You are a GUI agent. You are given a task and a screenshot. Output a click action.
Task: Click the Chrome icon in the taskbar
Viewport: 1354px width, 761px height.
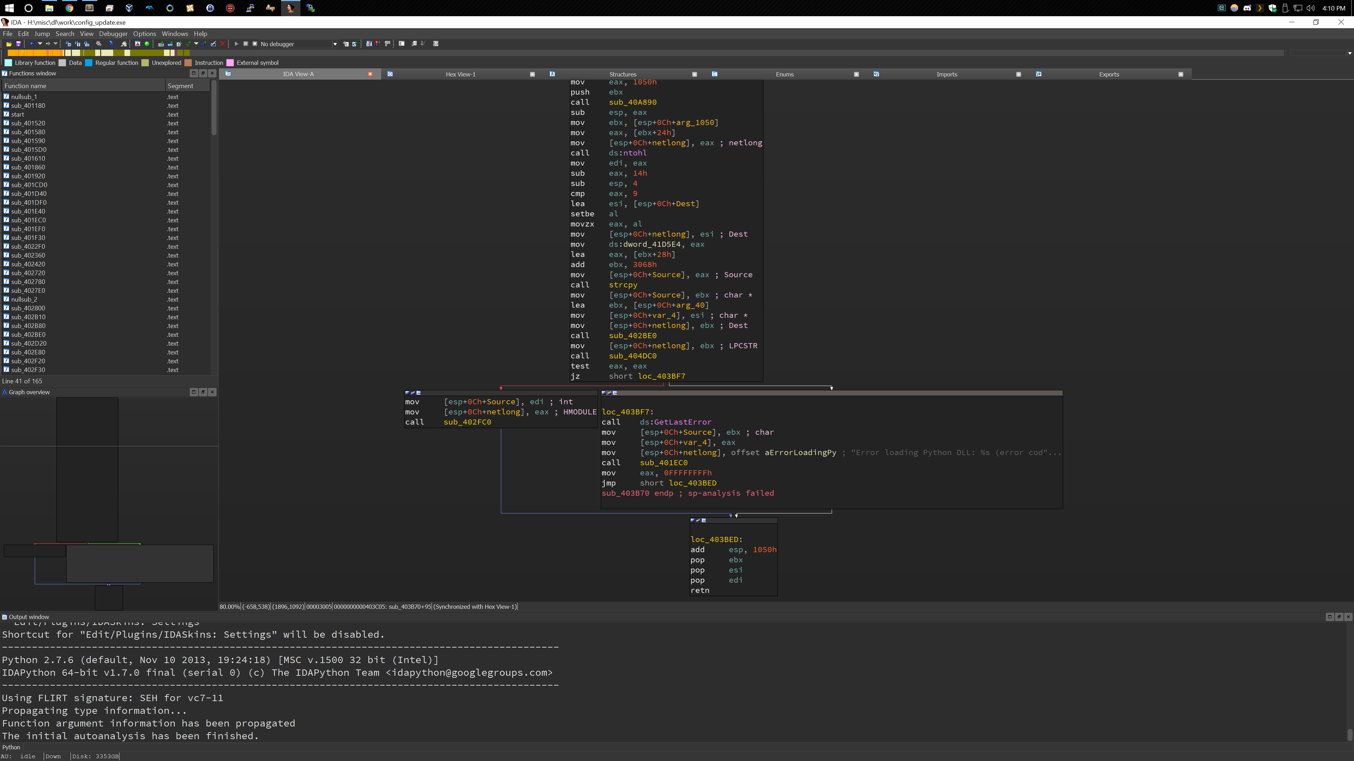tap(69, 8)
